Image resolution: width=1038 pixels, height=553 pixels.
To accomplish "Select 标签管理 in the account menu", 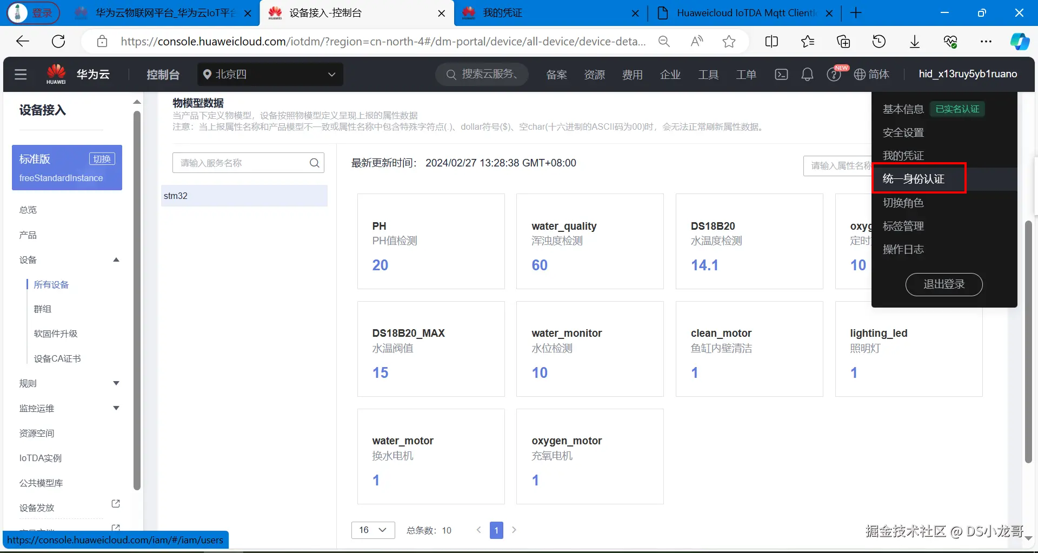I will click(903, 226).
